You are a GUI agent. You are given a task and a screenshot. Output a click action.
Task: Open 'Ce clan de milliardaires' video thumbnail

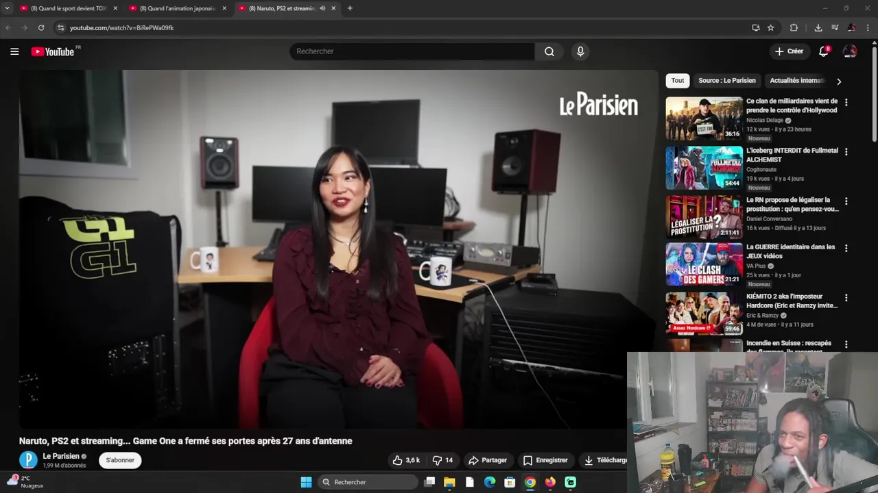point(704,118)
